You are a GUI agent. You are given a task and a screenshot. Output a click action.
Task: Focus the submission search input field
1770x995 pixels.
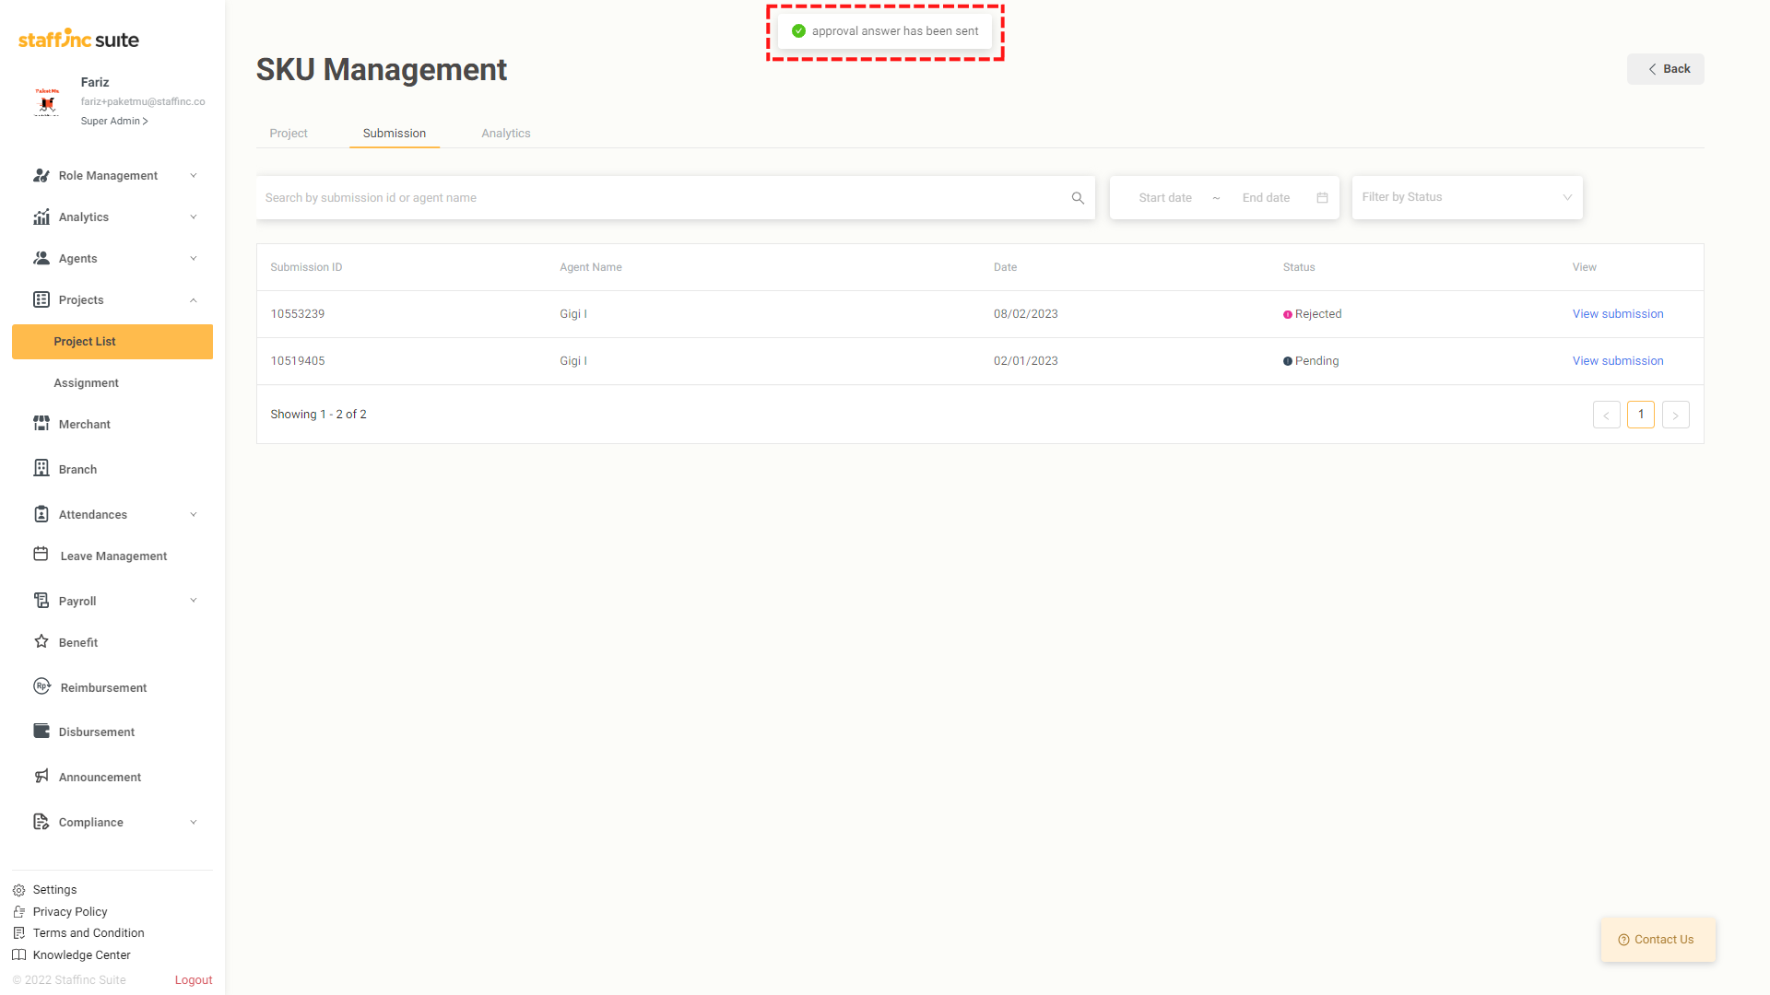664,198
